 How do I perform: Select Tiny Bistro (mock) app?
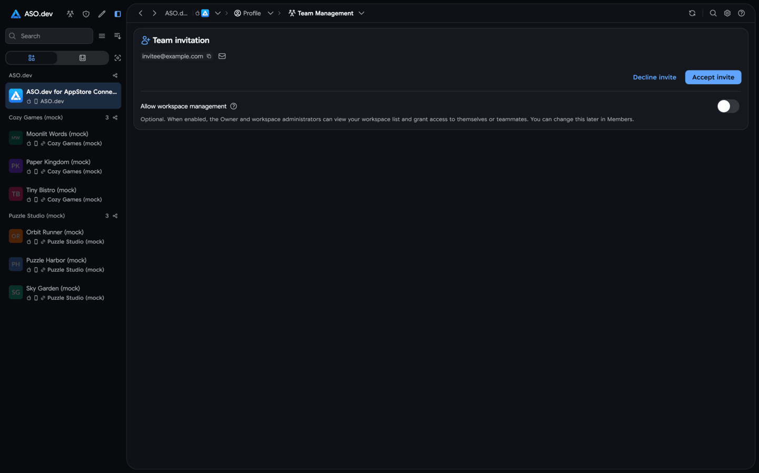pos(63,194)
